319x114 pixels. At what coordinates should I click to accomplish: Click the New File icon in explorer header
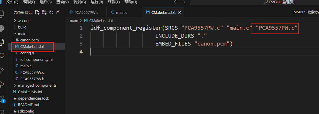[37, 12]
